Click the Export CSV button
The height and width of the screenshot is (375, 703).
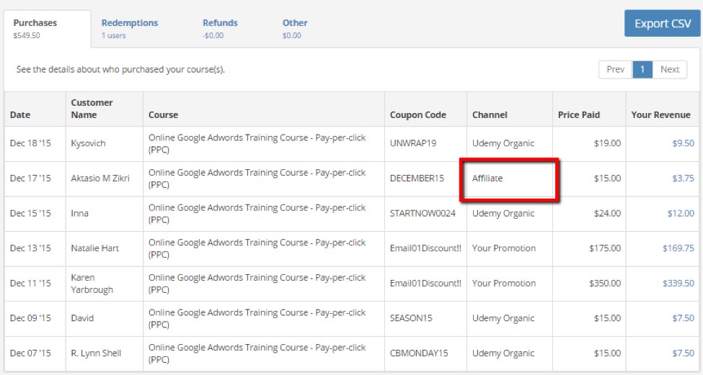[662, 24]
